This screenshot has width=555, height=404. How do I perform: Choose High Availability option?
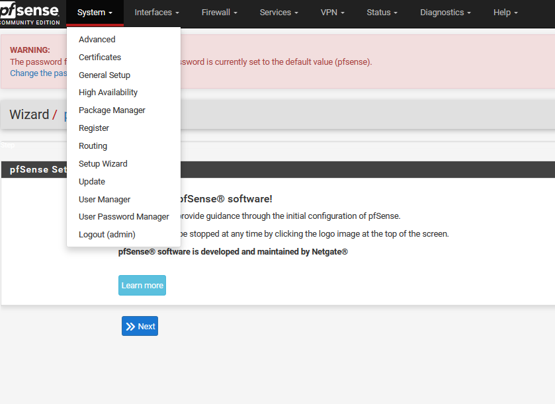108,93
